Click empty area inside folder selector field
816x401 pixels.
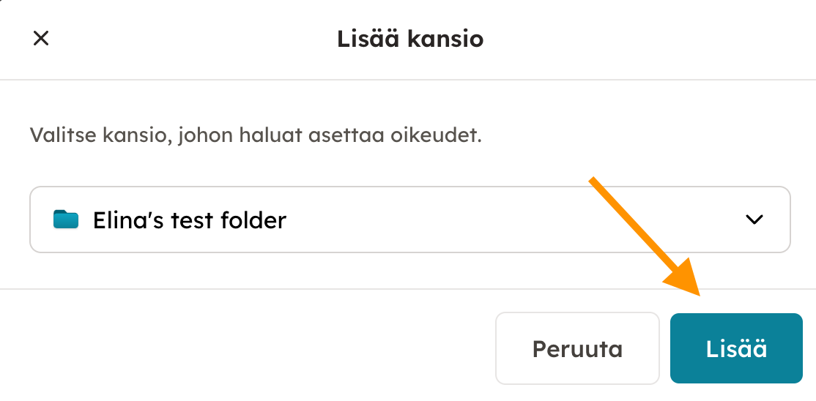pos(513,220)
